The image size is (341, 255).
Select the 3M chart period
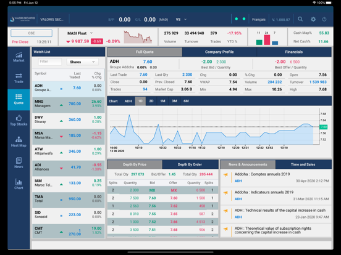coord(174,101)
